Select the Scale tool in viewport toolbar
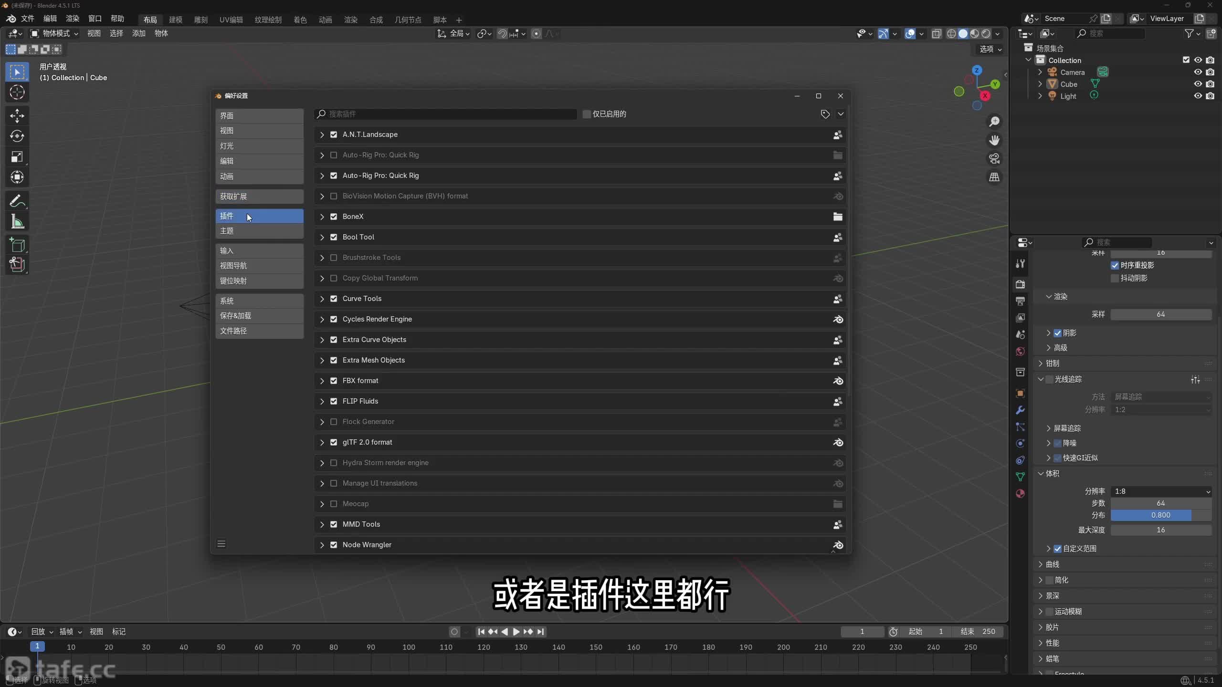 tap(17, 156)
